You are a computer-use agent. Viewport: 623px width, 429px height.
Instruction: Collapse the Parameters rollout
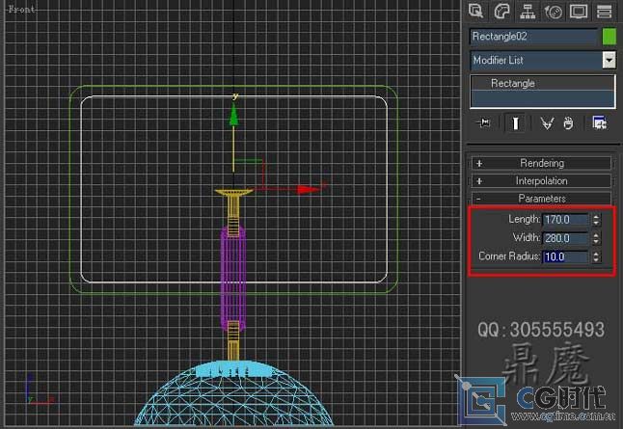click(541, 199)
